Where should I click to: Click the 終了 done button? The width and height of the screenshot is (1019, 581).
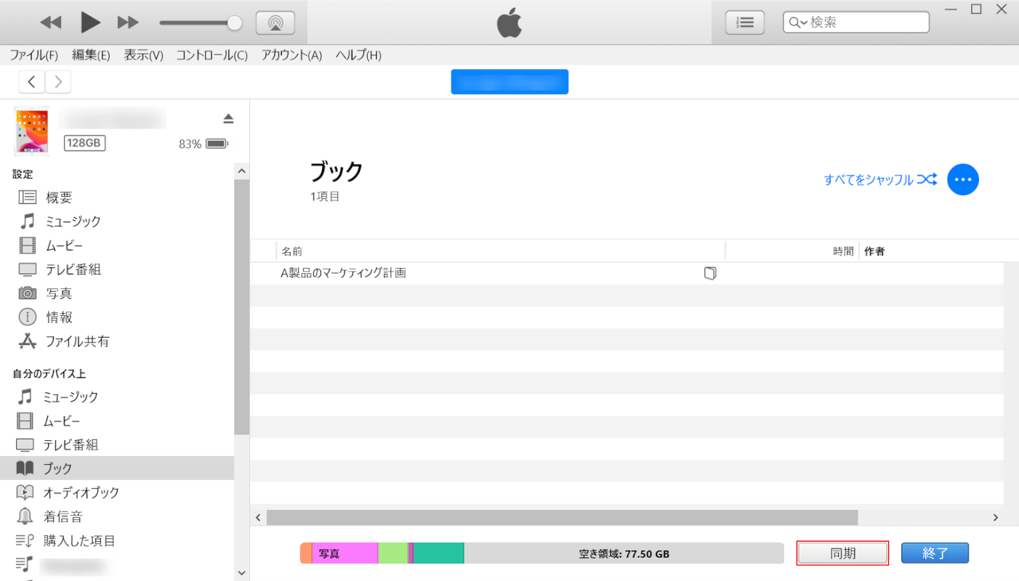click(935, 553)
